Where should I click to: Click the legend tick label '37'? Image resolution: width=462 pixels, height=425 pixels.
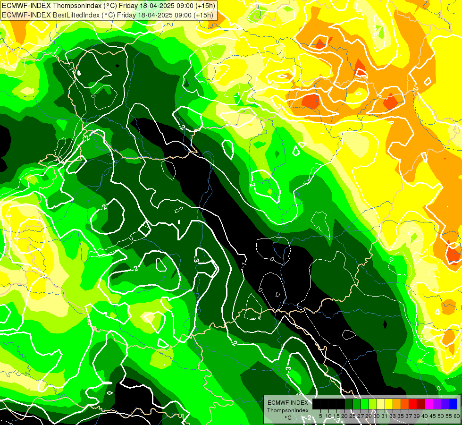[409, 416]
